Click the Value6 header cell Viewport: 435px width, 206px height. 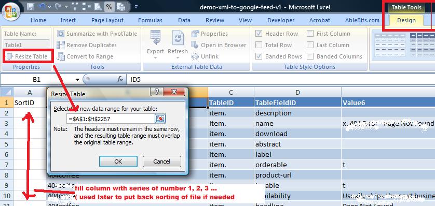coord(388,102)
